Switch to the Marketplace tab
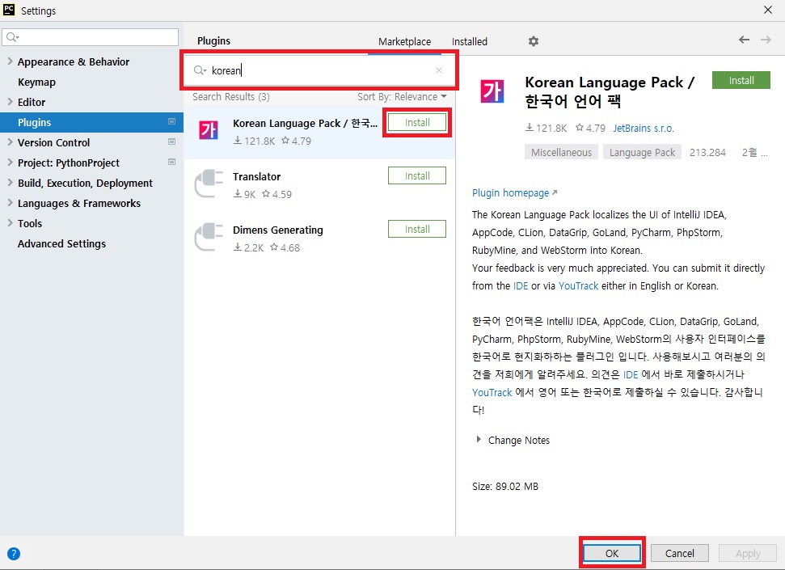785x570 pixels. pyautogui.click(x=404, y=41)
